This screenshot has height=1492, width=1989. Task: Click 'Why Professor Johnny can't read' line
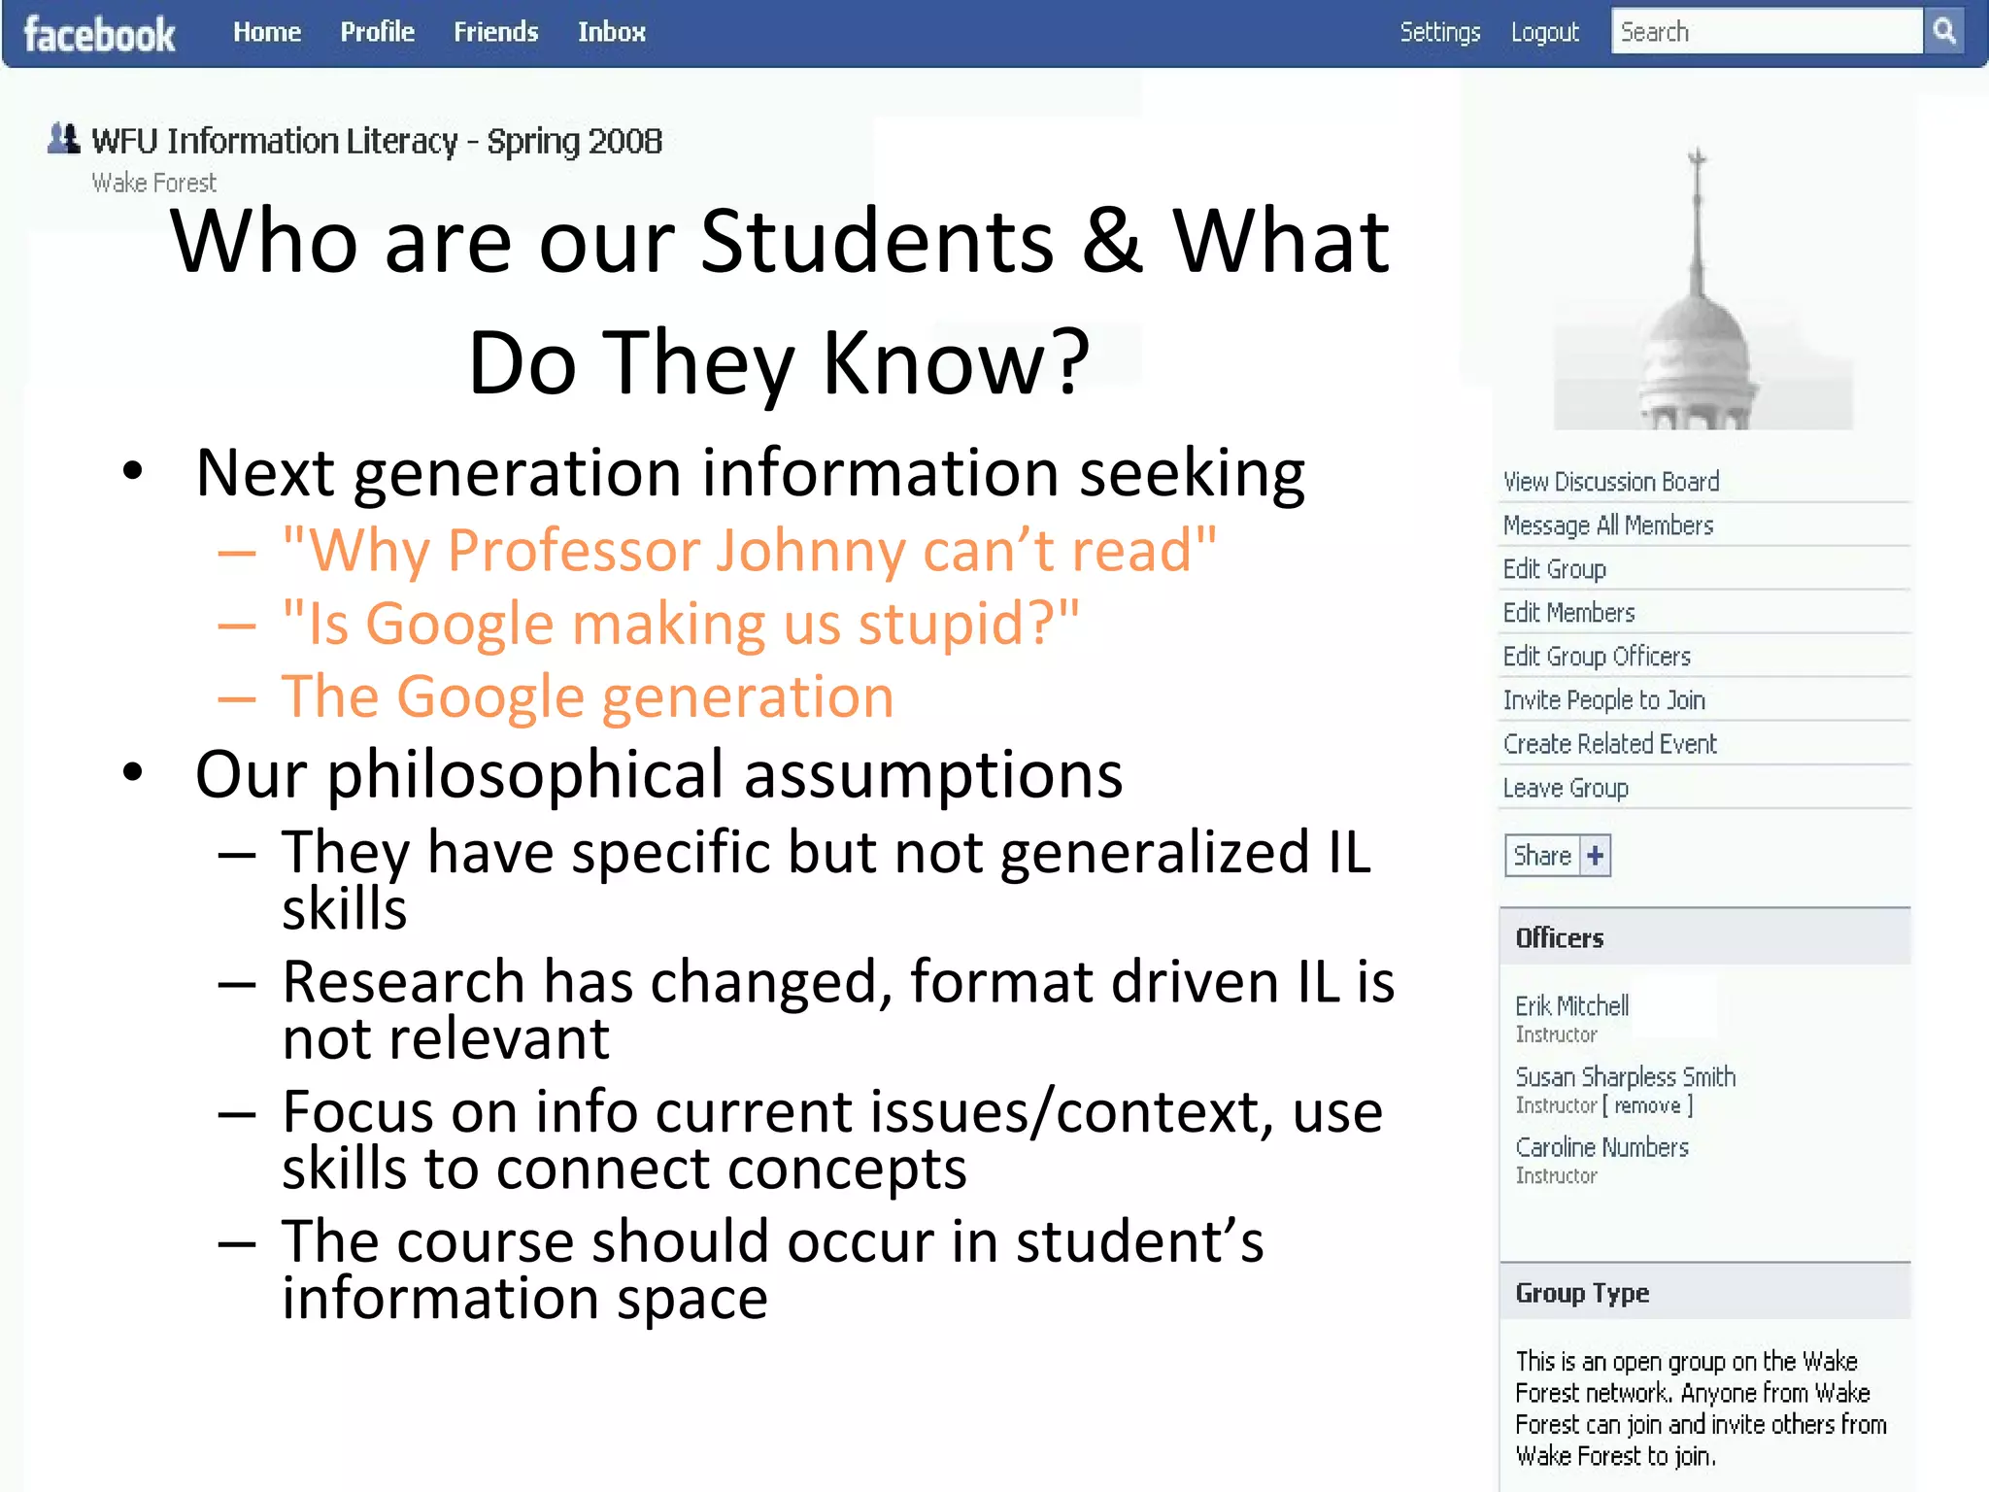(x=749, y=551)
